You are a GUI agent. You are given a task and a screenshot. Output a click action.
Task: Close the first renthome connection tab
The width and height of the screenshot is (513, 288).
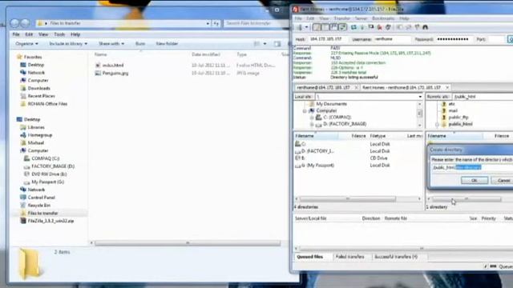[x=356, y=87]
